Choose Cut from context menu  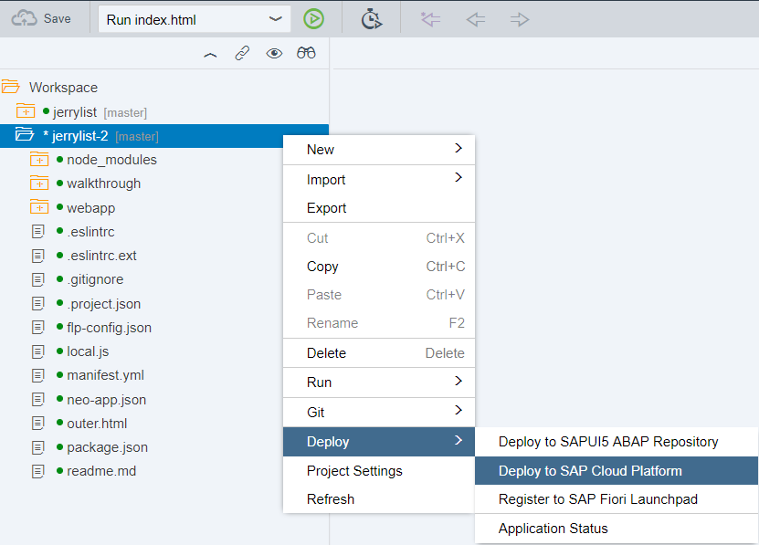[x=378, y=238]
